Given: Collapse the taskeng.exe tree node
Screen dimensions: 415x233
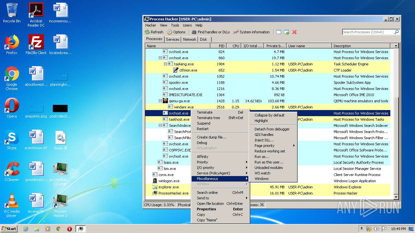Looking at the screenshot, I should [x=165, y=64].
